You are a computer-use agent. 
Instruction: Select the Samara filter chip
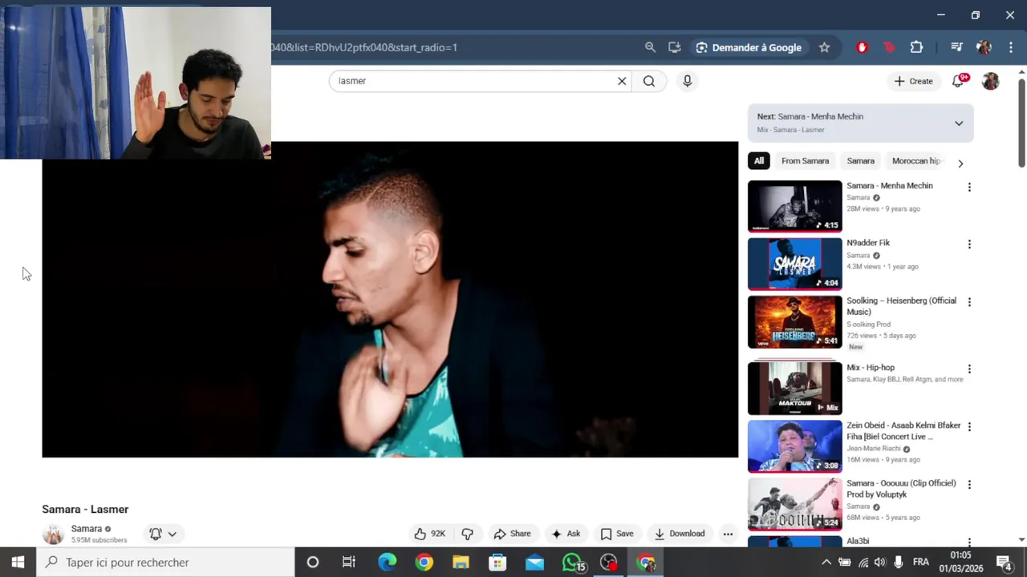pos(860,161)
